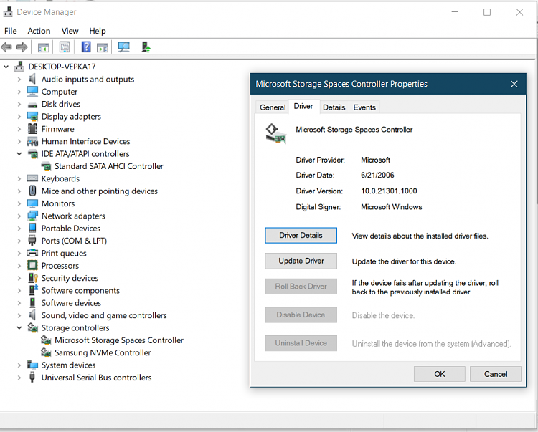Click the Forward arrow toolbar icon
The width and height of the screenshot is (538, 432).
pos(22,47)
